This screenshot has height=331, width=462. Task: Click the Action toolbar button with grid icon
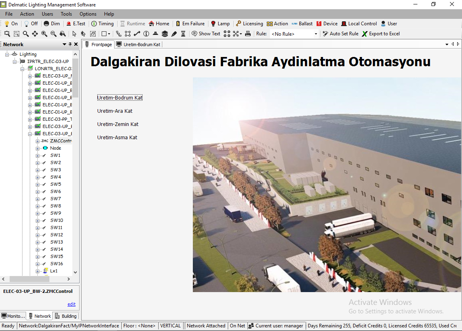tap(277, 24)
